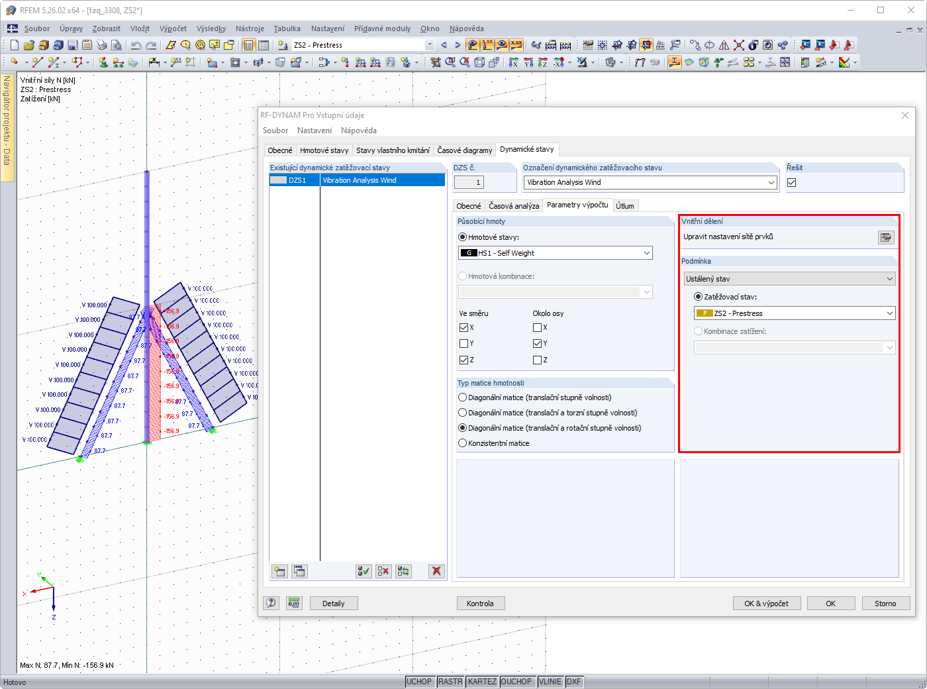Image resolution: width=927 pixels, height=689 pixels.
Task: Open Vibration Analysis Wind name dropdown
Action: click(650, 182)
